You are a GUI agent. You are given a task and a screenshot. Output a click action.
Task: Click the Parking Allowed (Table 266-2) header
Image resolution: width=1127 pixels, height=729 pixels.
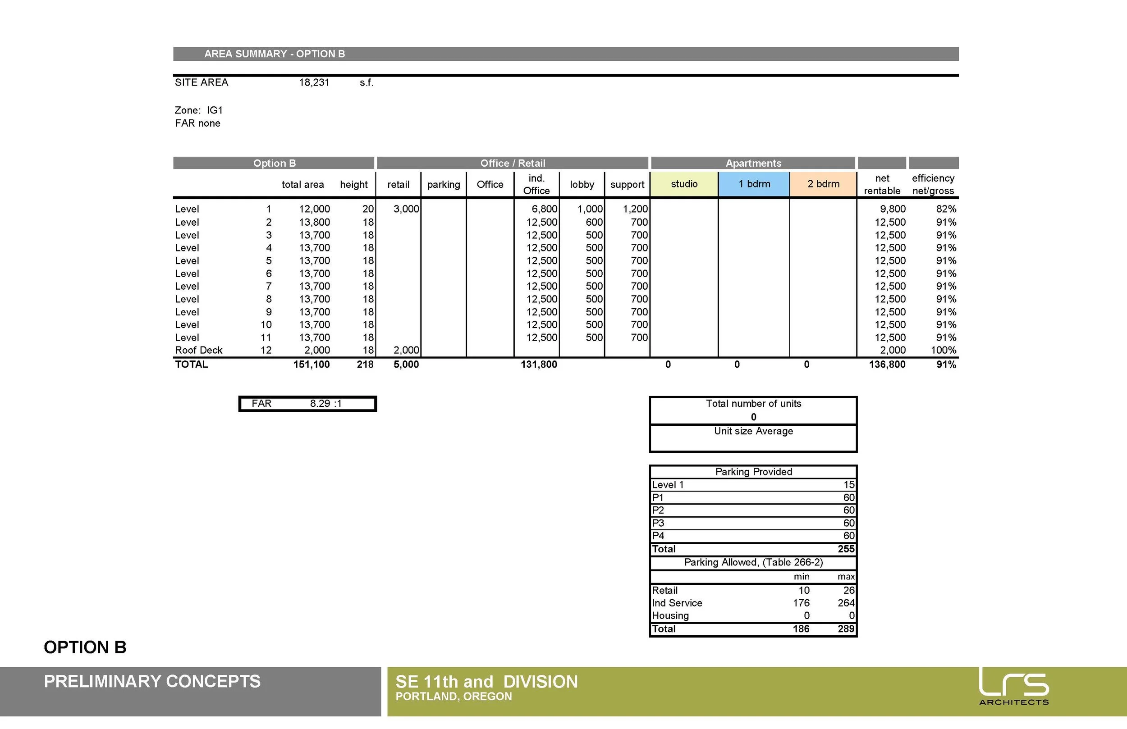pyautogui.click(x=753, y=562)
